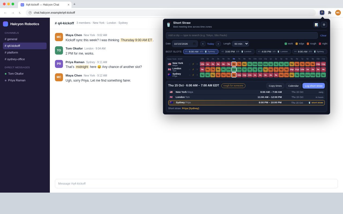The width and height of the screenshot is (343, 214).
Task: Click the Calendar button
Action: [293, 86]
